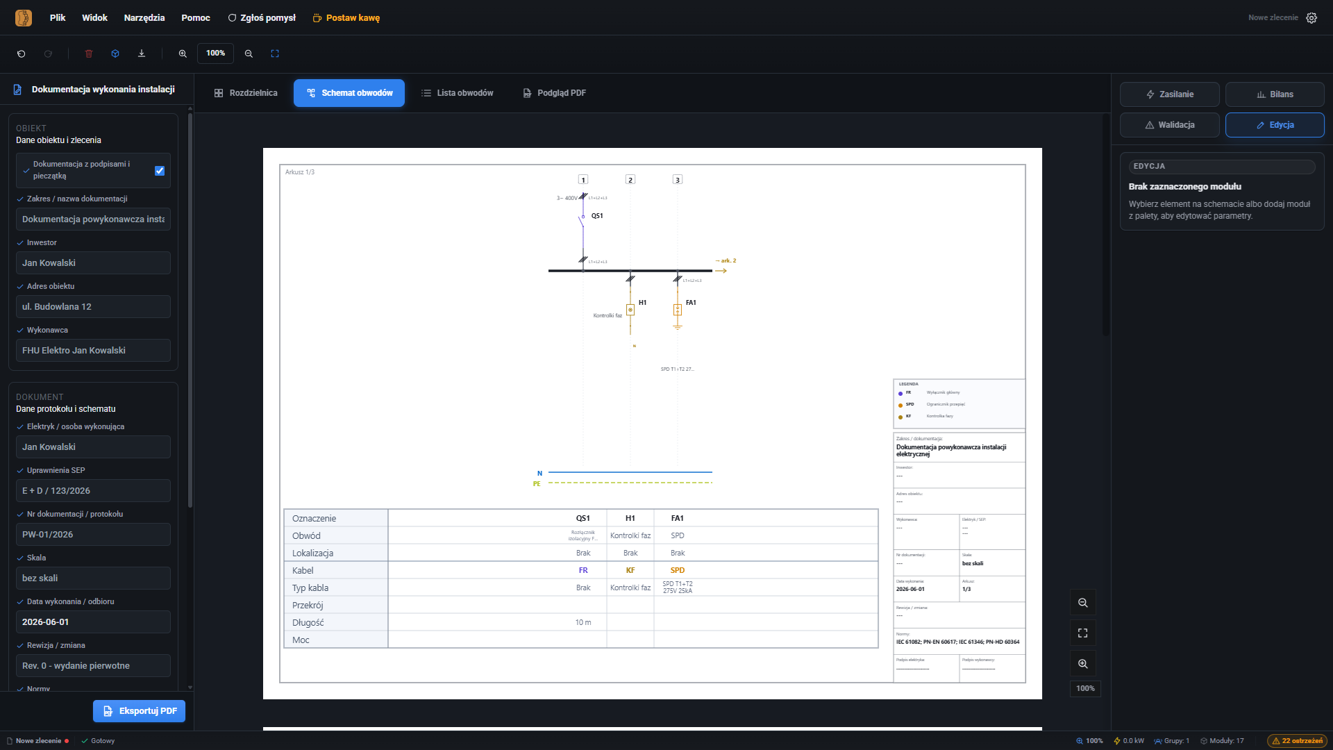Select the QS1 switch symbol on schematic
This screenshot has width=1333, height=750.
click(582, 219)
